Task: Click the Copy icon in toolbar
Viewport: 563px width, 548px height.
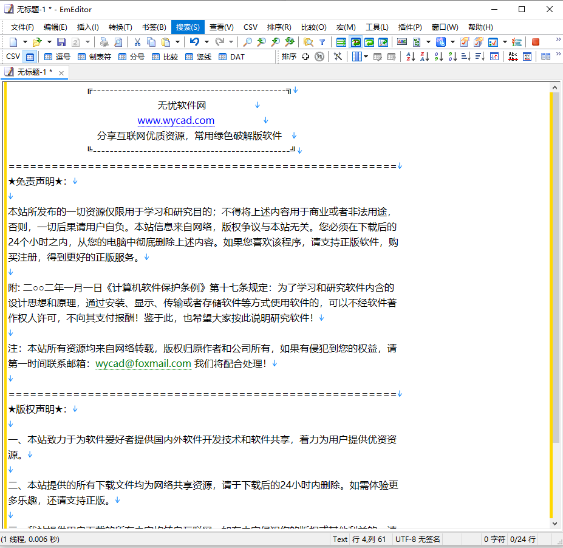Action: (x=151, y=42)
